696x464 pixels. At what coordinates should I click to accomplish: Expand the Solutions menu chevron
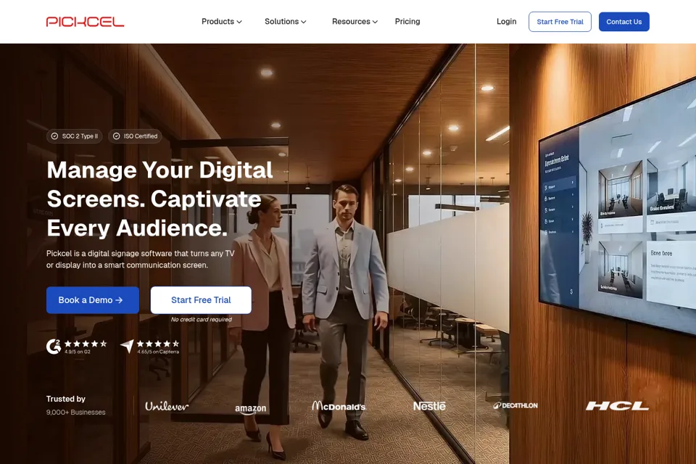tap(304, 22)
